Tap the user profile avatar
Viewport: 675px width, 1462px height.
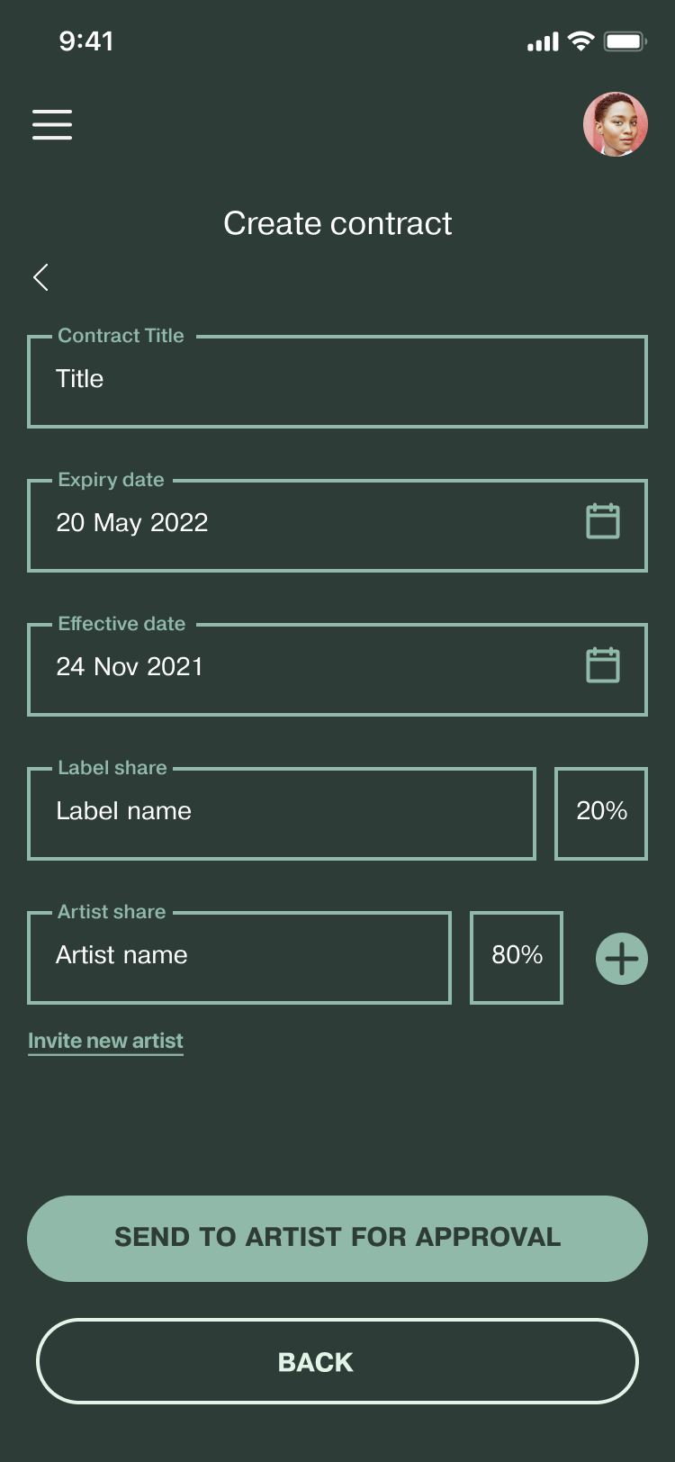pyautogui.click(x=616, y=124)
